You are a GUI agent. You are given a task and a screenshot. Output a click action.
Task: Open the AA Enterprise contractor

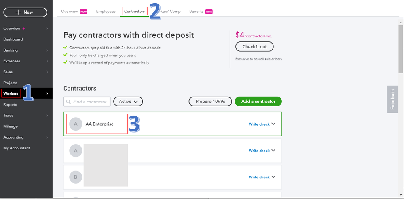[99, 124]
